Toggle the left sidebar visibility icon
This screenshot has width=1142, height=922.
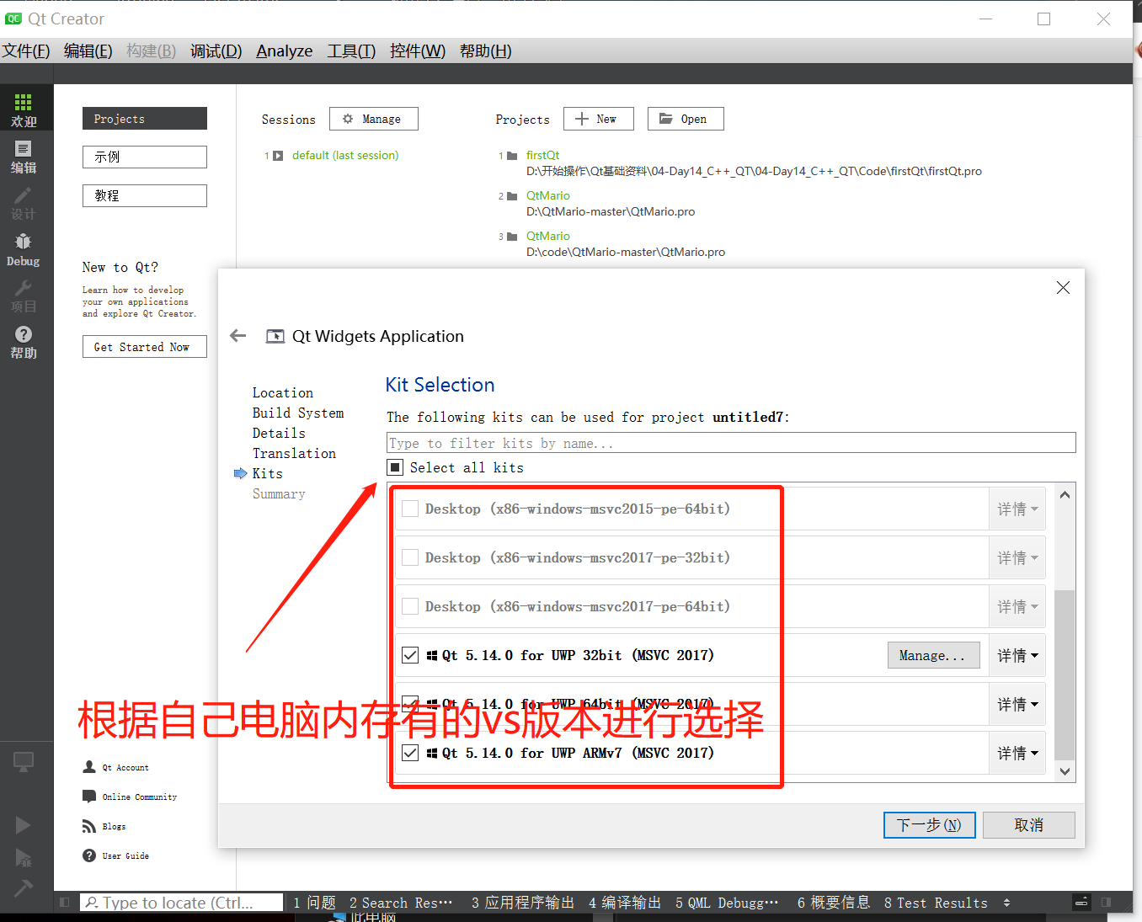[x=65, y=903]
